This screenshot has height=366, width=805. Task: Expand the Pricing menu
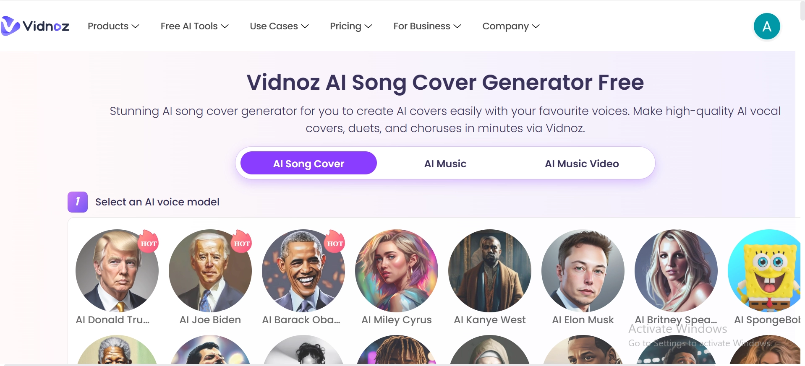[x=350, y=26]
